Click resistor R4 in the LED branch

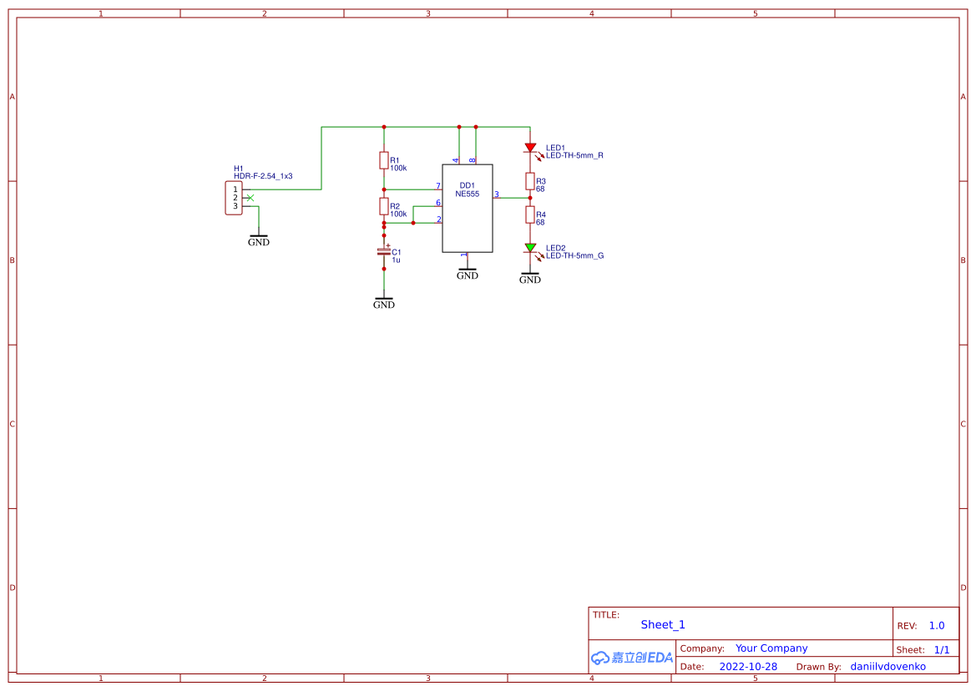(531, 214)
